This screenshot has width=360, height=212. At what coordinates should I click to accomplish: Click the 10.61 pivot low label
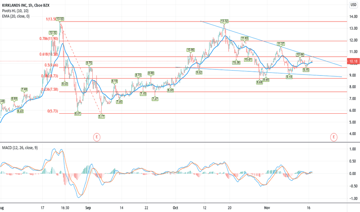pos(248,60)
